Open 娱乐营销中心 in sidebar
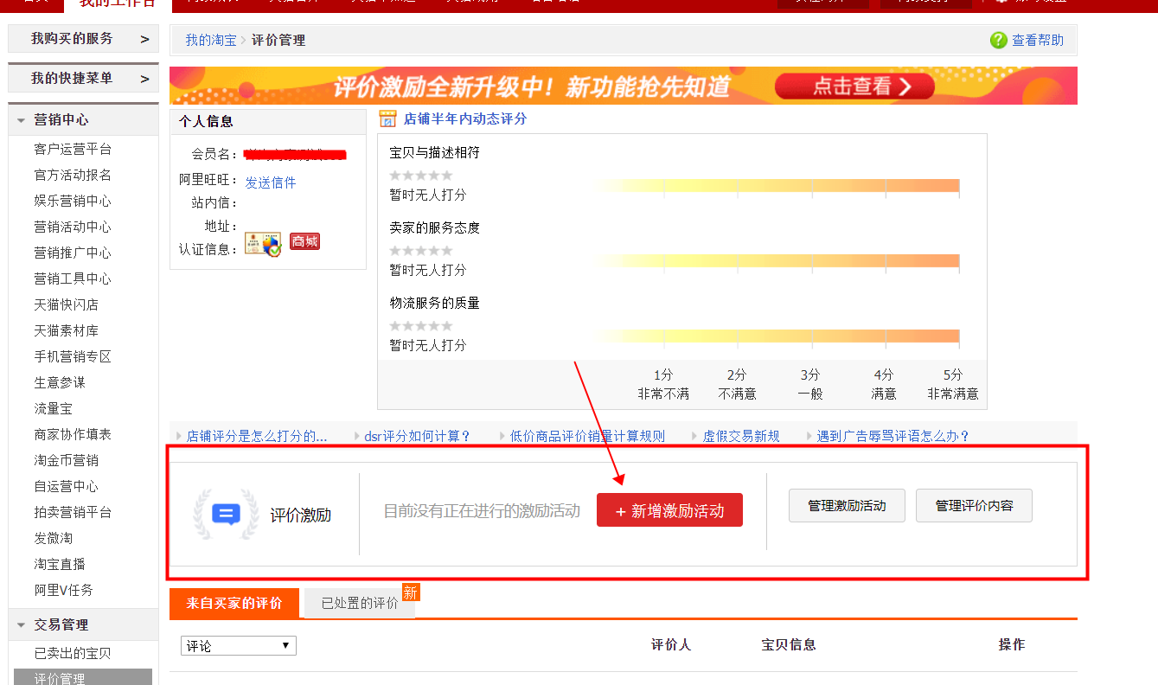The width and height of the screenshot is (1158, 685). 73,201
